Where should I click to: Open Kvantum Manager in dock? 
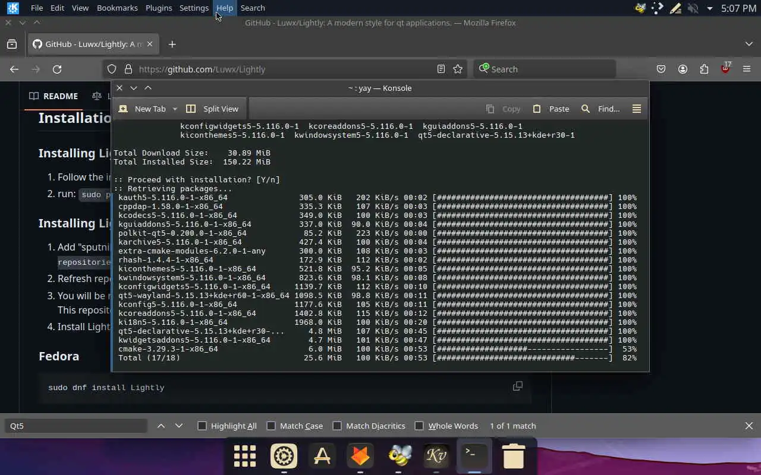point(436,456)
